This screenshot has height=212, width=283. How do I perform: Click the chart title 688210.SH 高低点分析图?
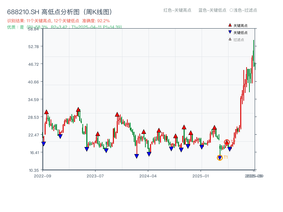pyautogui.click(x=59, y=12)
